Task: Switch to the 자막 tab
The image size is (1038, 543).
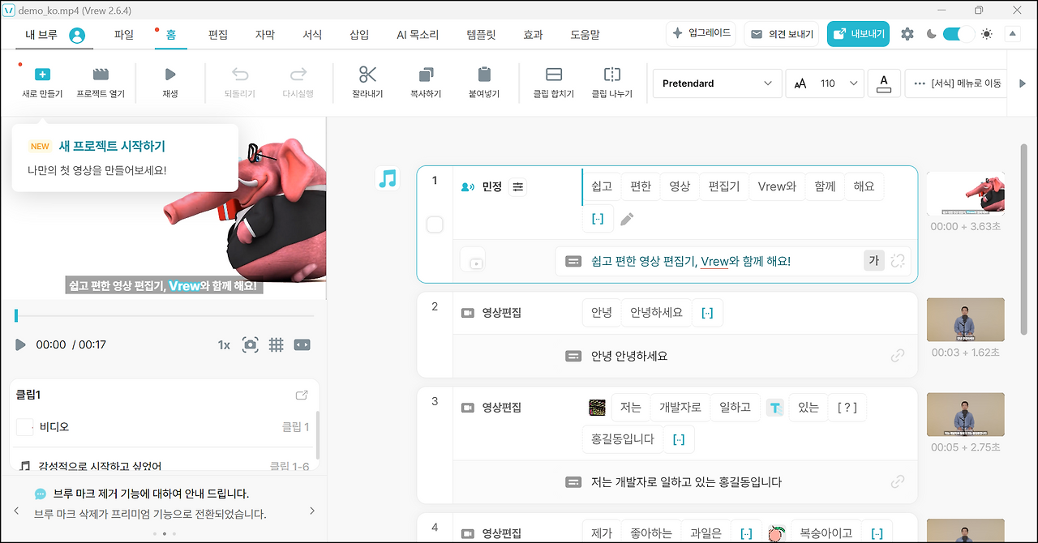Action: (265, 35)
